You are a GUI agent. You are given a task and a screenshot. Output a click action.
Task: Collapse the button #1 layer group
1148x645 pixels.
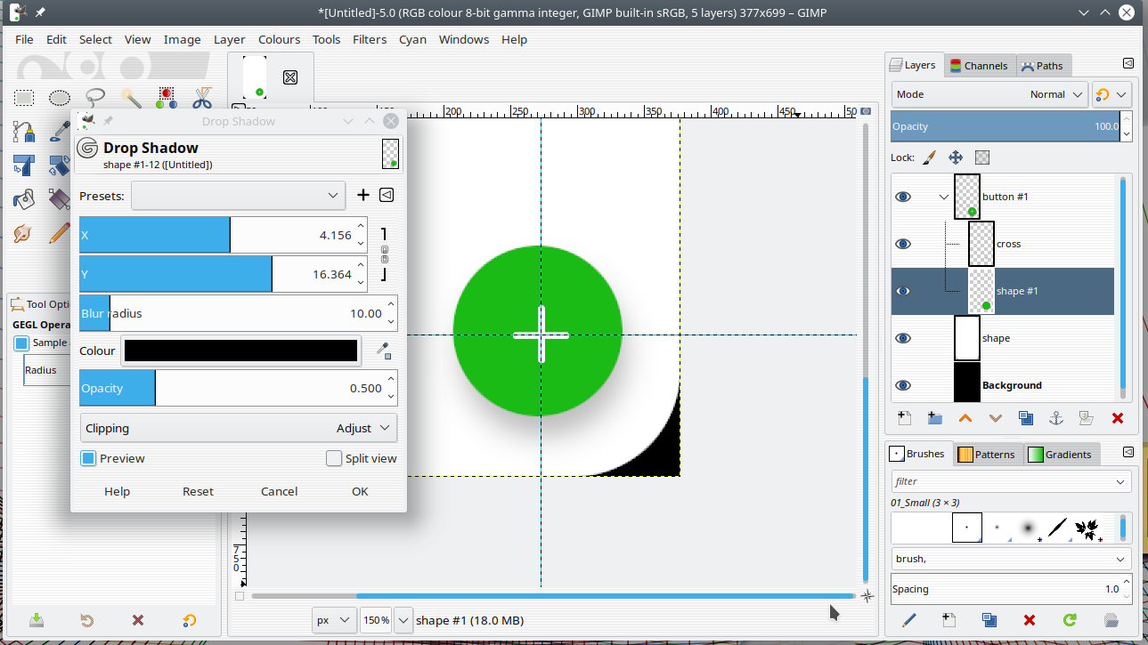click(944, 197)
